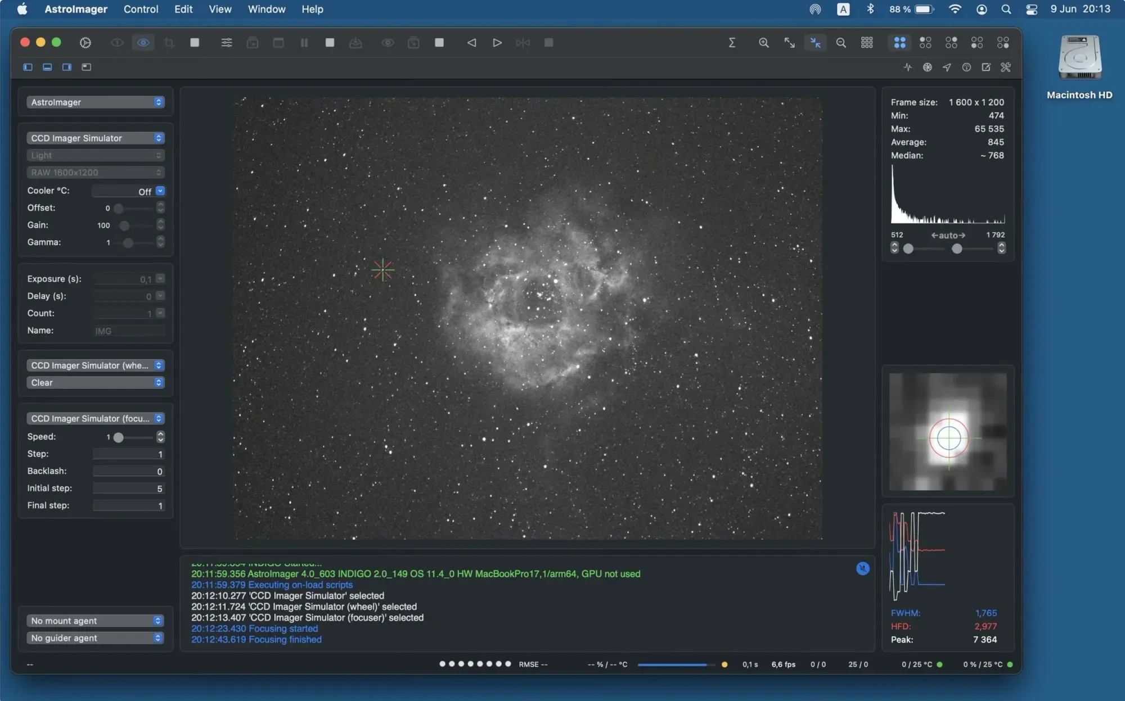
Task: Click the Name input field showing IMG
Action: click(x=129, y=331)
